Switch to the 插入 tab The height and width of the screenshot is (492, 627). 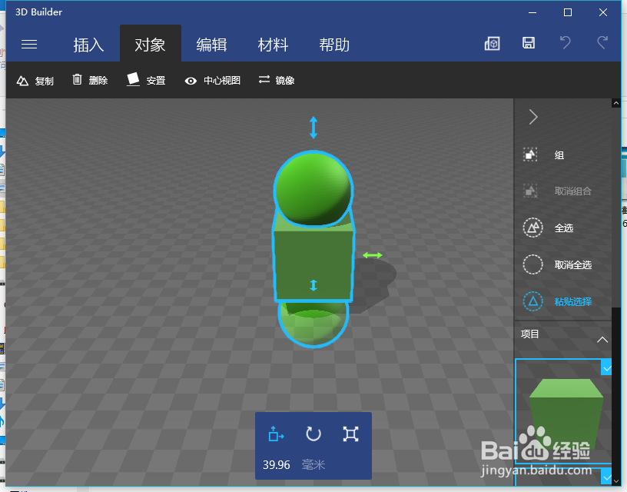(x=89, y=45)
